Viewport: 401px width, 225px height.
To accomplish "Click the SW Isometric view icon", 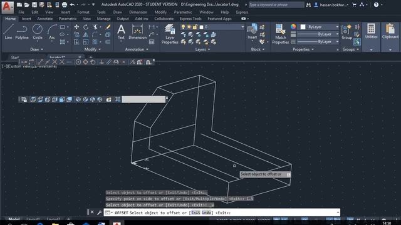I will point(78,99).
